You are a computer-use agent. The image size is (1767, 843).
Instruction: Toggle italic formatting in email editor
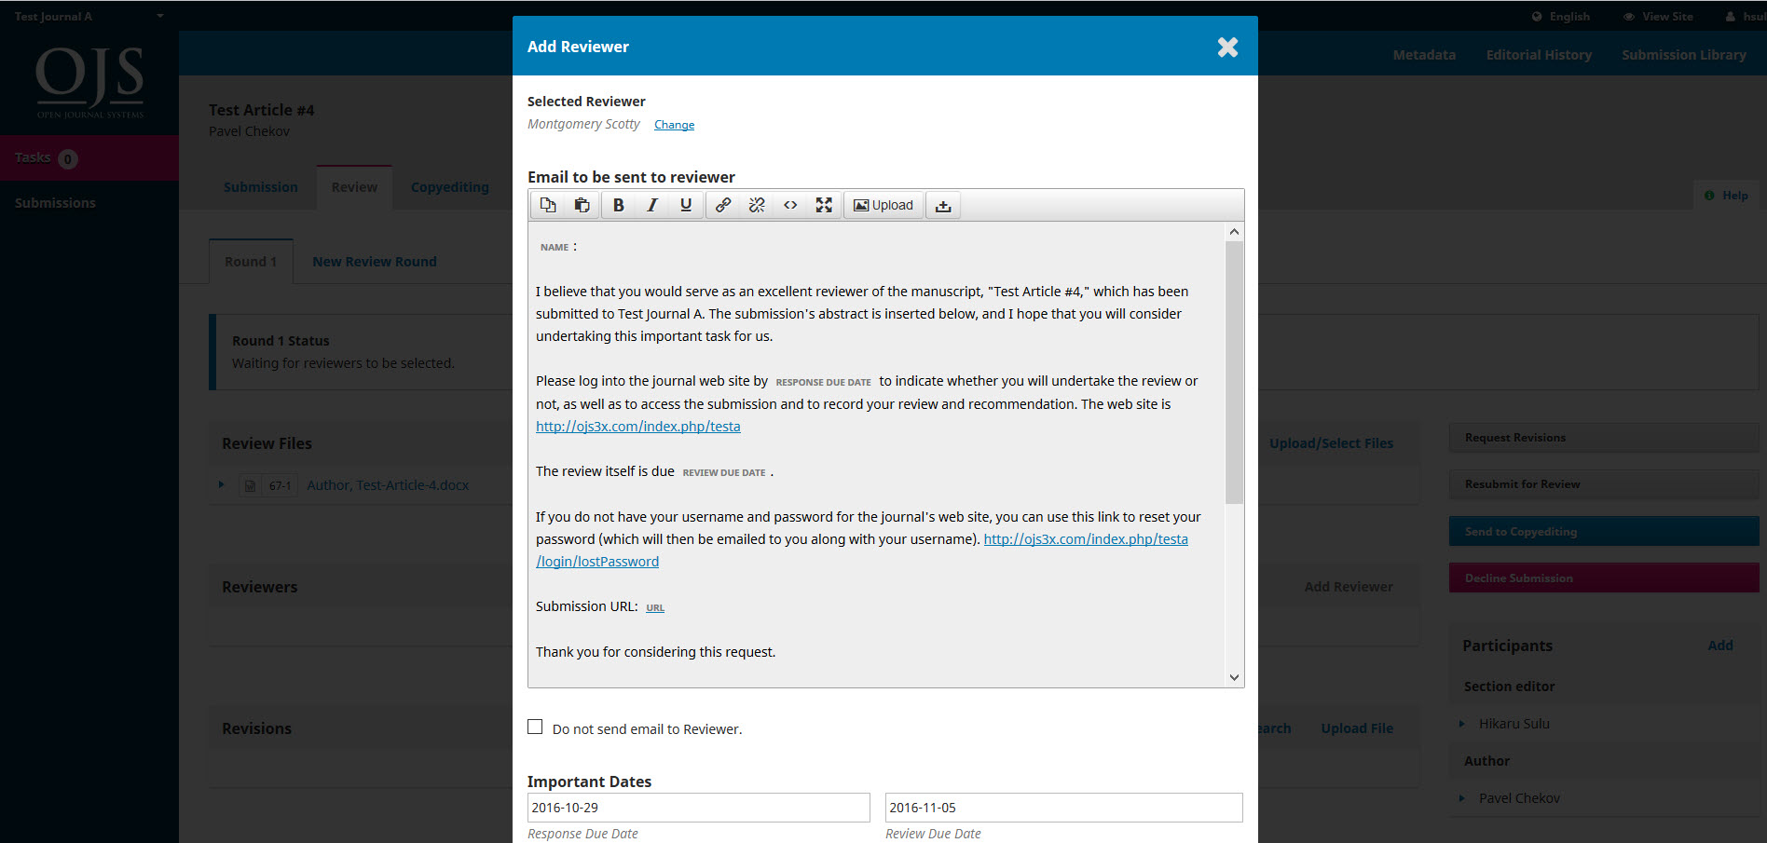651,205
